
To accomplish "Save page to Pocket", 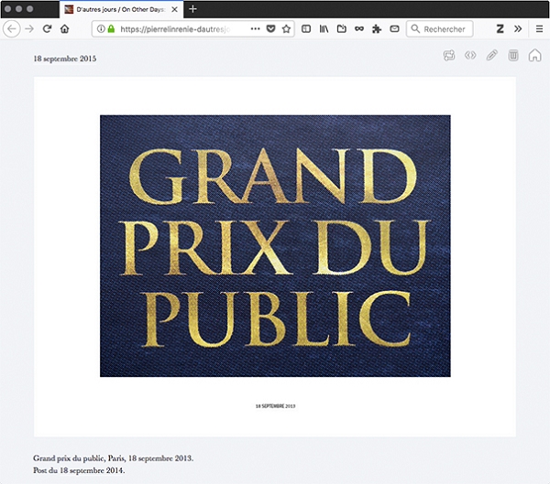I will click(270, 29).
